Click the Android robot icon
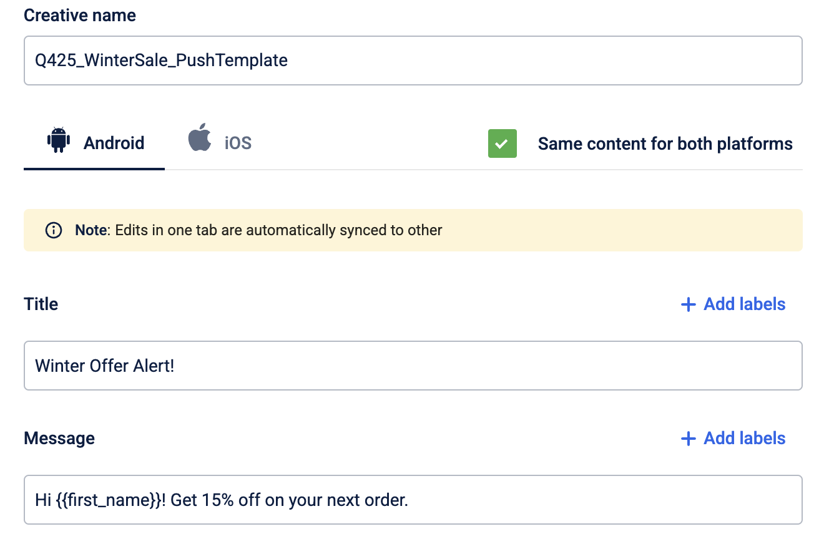Viewport: 824px width, 544px height. (x=58, y=140)
